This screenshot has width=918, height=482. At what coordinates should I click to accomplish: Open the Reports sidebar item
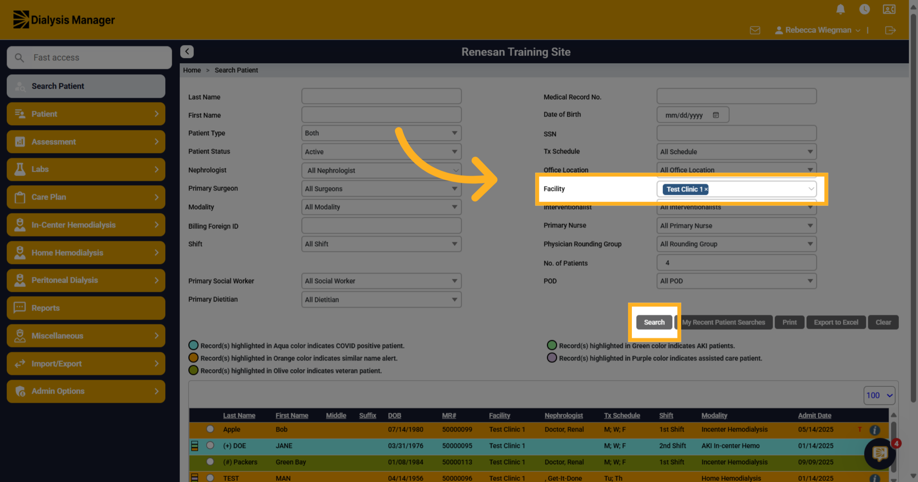pos(86,308)
